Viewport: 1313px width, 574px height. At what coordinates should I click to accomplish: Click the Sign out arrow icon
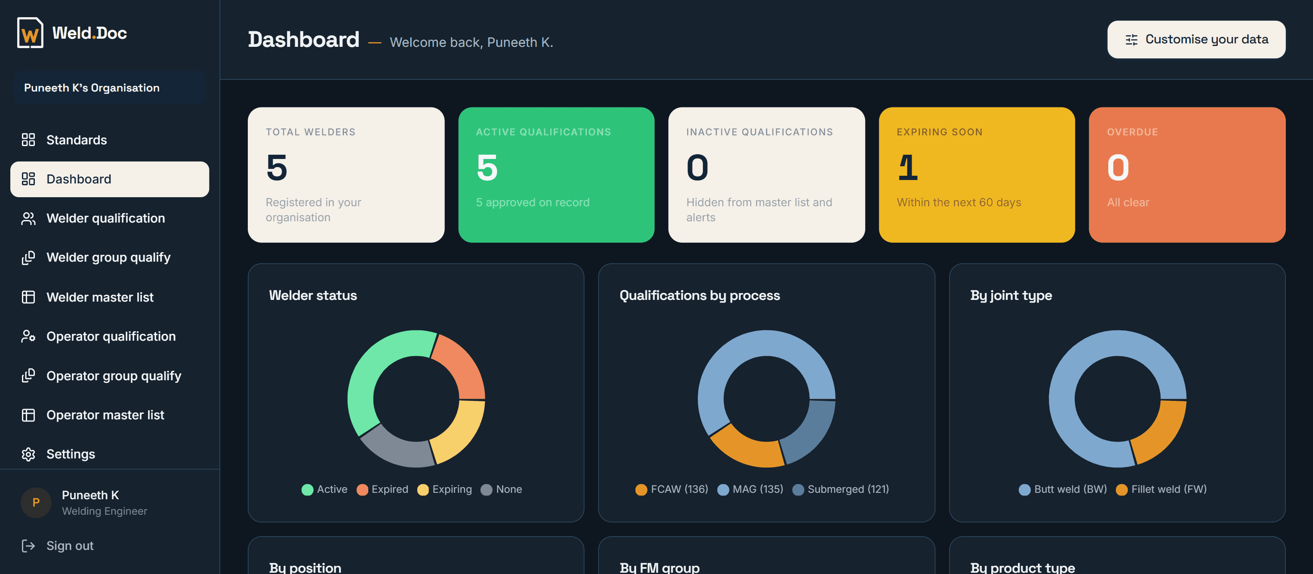28,546
